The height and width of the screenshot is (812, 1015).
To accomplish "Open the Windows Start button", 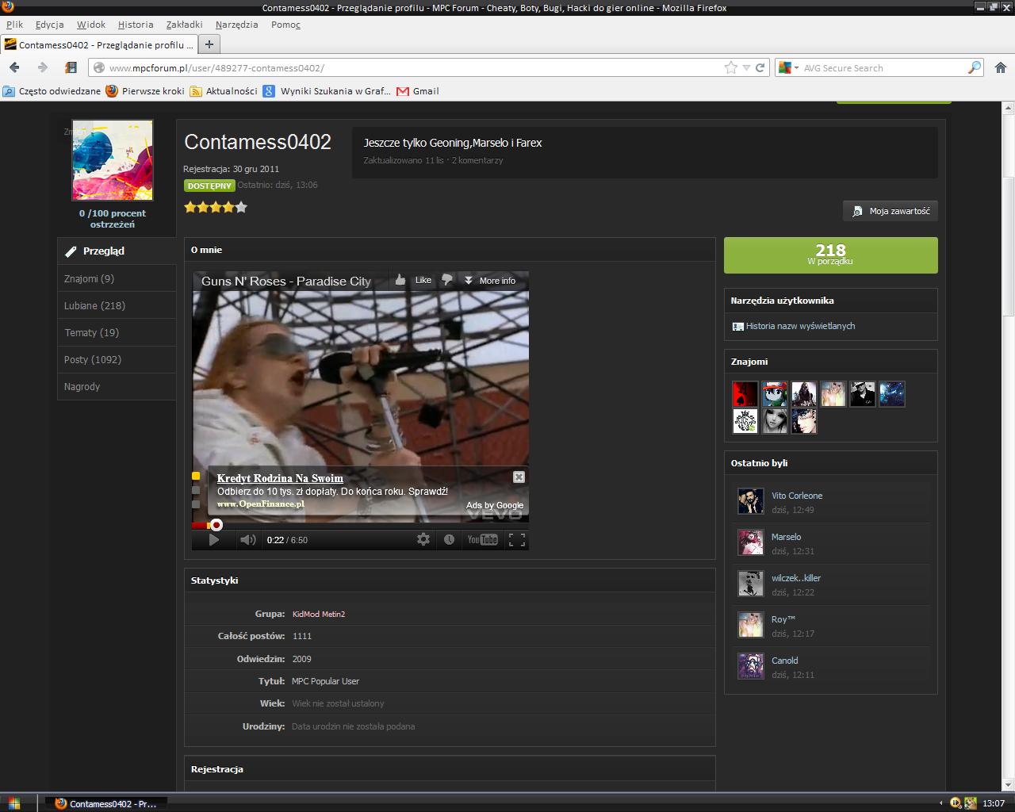I will 14,803.
